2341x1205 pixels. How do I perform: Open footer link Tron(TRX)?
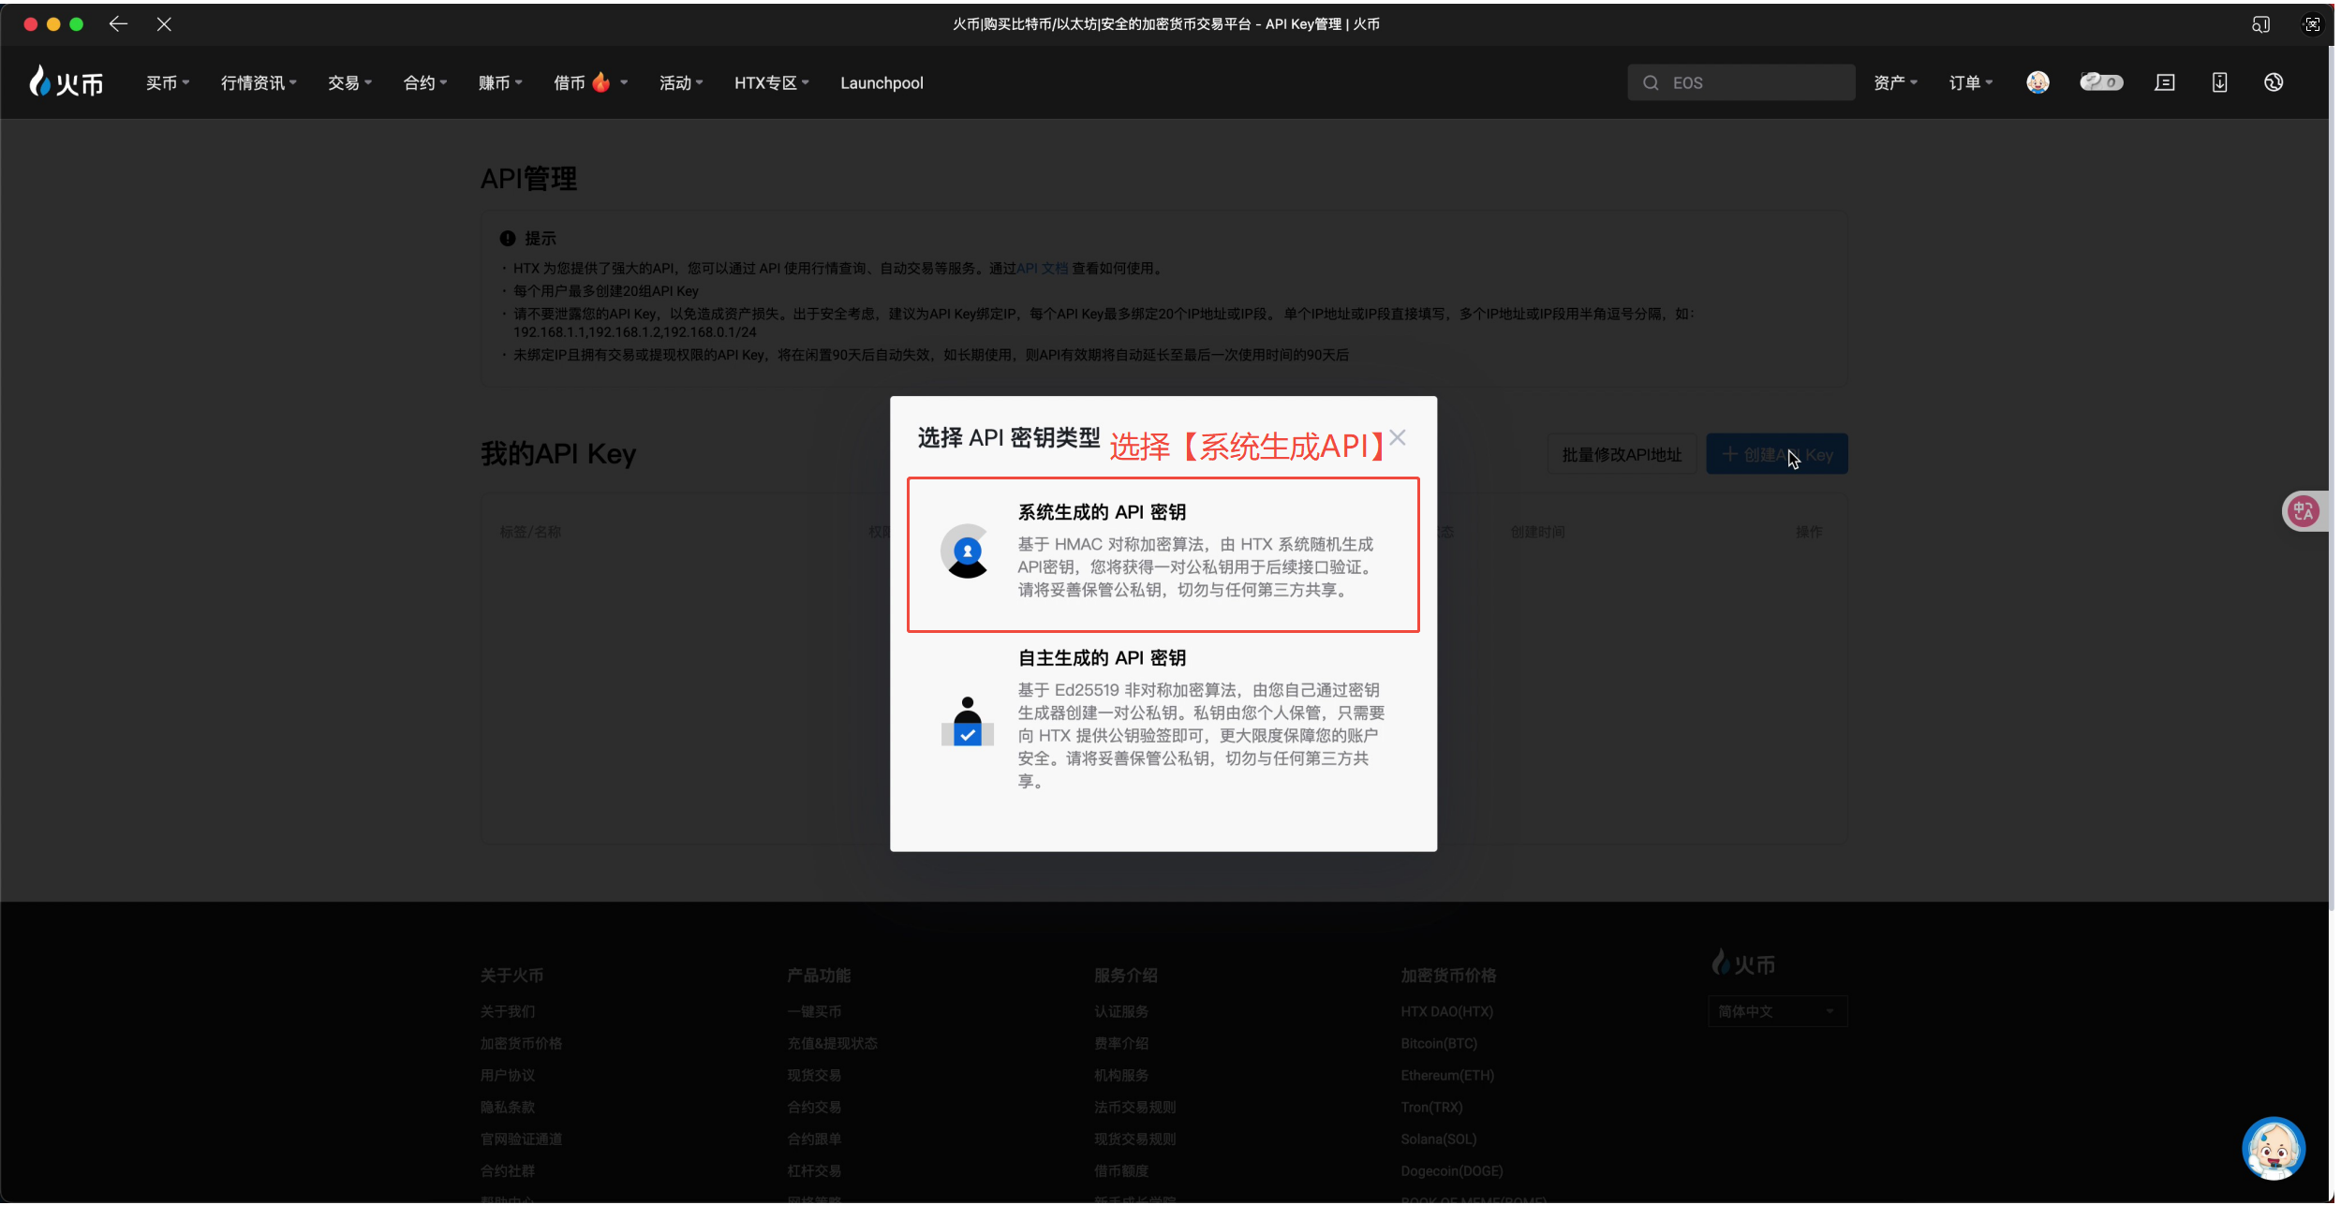1431,1107
